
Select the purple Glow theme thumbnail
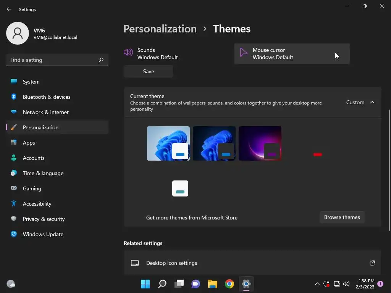pos(260,143)
